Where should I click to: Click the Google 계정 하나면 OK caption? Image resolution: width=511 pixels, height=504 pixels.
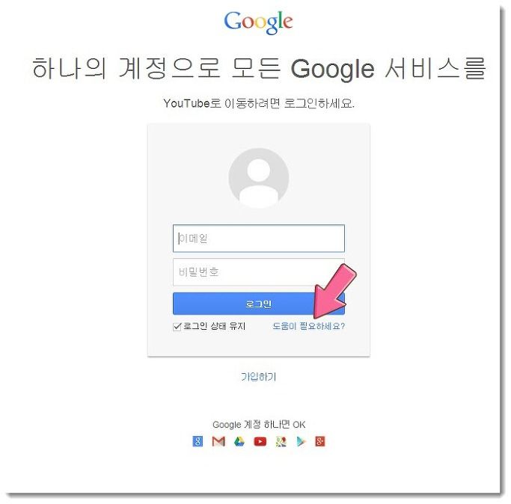tap(259, 425)
